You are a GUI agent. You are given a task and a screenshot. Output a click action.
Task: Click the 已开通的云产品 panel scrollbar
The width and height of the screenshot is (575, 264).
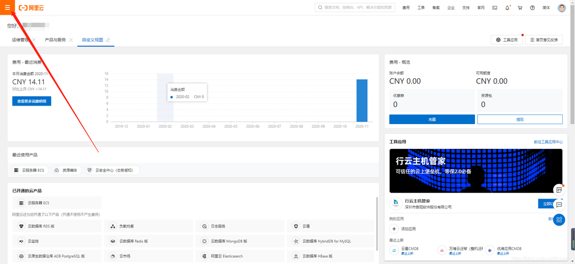click(377, 223)
